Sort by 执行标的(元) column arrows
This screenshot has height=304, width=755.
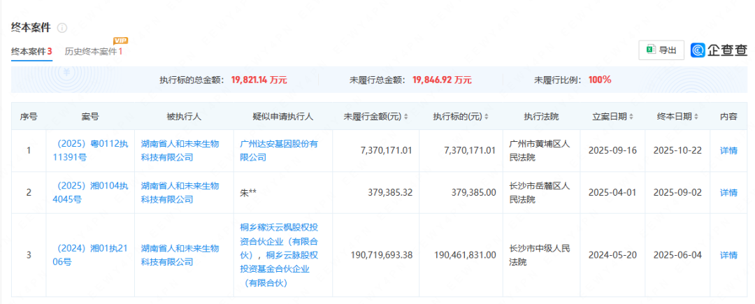(x=487, y=117)
